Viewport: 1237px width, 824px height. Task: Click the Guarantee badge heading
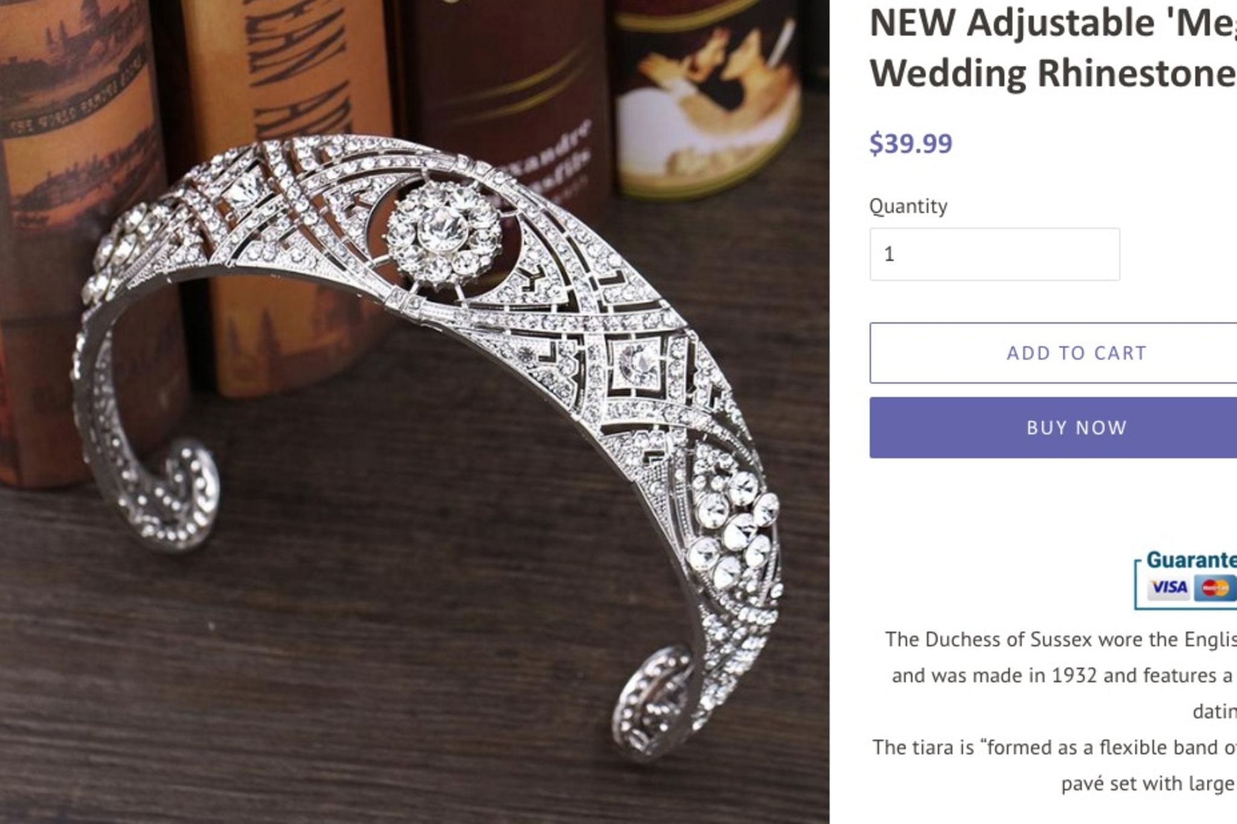1191,560
